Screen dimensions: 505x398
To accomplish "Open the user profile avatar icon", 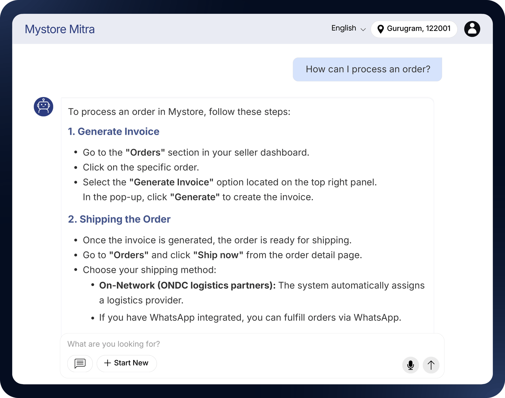I will 472,29.
